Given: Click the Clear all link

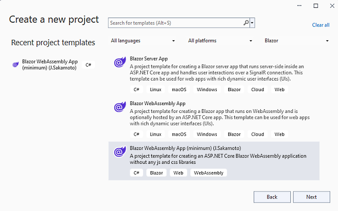Looking at the screenshot, I should point(321,25).
